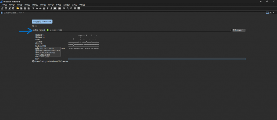
Task: Click the 欢迎使用 Wireshark button
Action: (x=42, y=22)
